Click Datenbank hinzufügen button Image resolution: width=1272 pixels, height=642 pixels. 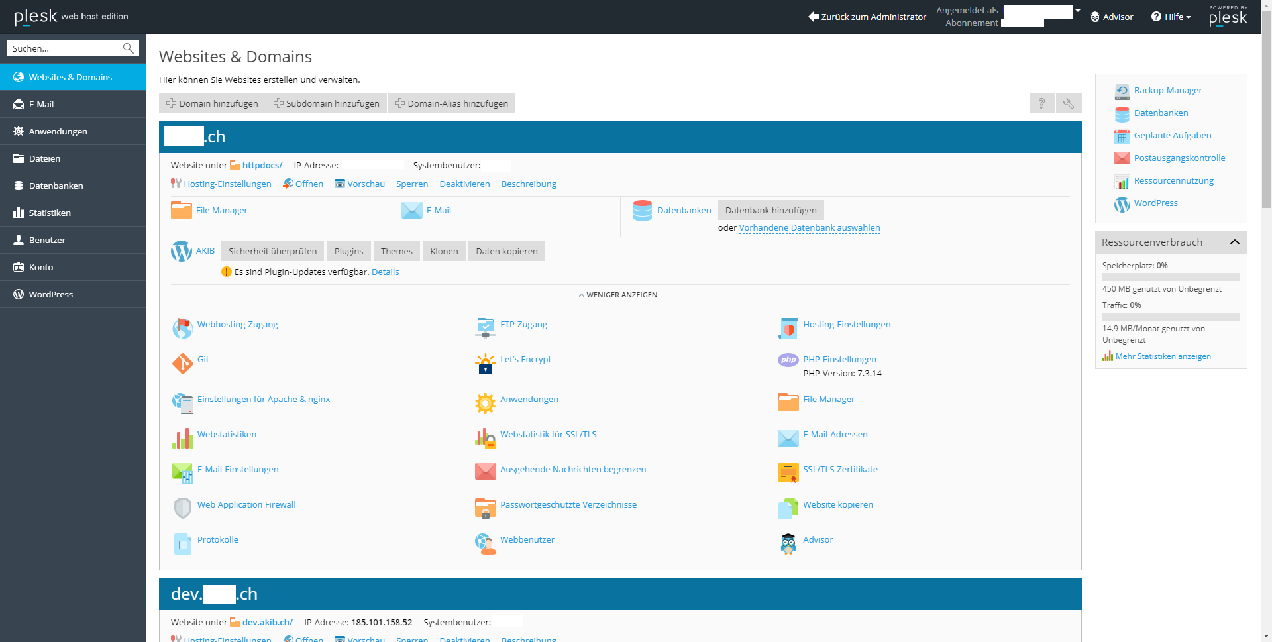click(x=771, y=210)
